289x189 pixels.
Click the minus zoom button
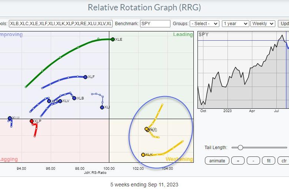click(x=253, y=161)
